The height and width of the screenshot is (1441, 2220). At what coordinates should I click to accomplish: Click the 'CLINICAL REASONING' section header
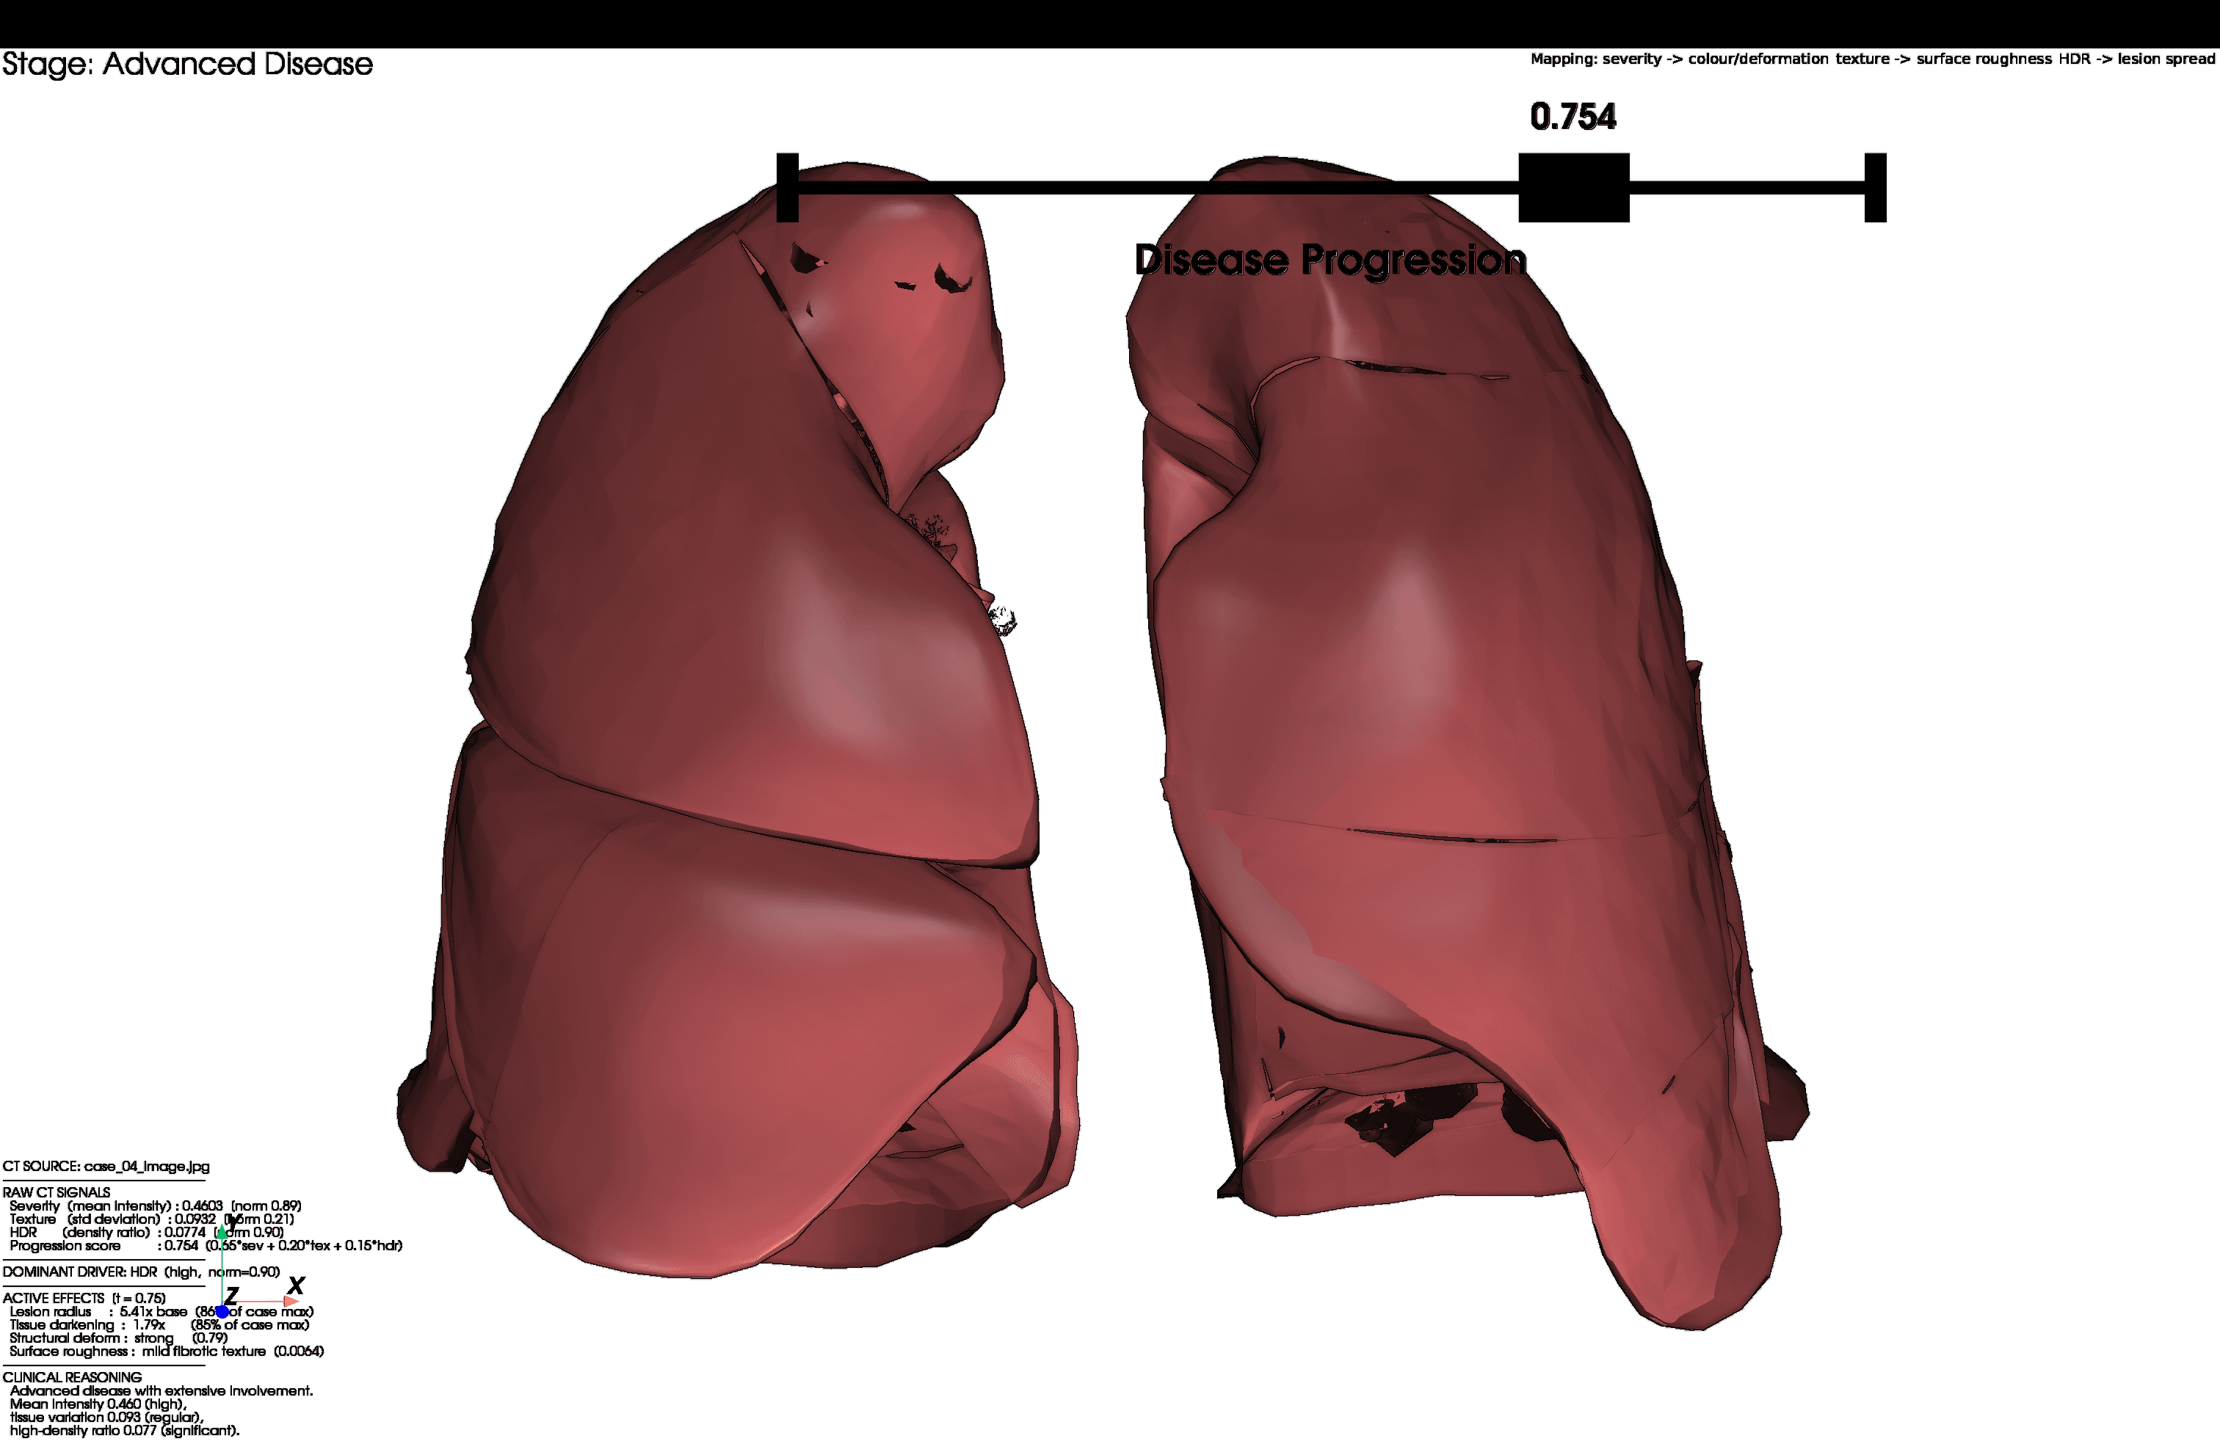click(72, 1376)
